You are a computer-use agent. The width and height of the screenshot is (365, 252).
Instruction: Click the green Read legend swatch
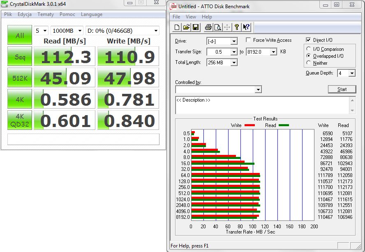[284, 125]
